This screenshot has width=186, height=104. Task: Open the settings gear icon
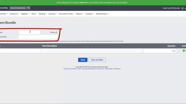(x=183, y=8)
